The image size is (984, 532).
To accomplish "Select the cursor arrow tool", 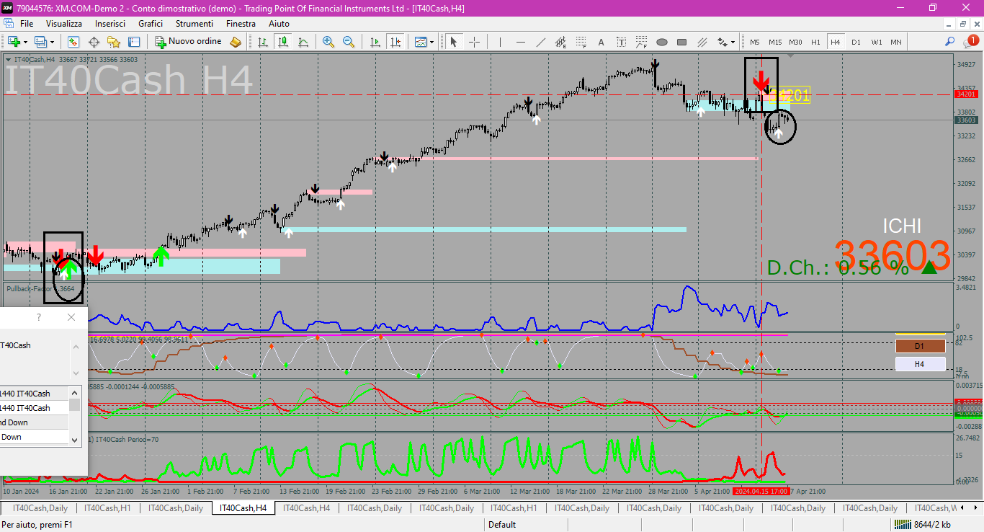I will point(454,42).
